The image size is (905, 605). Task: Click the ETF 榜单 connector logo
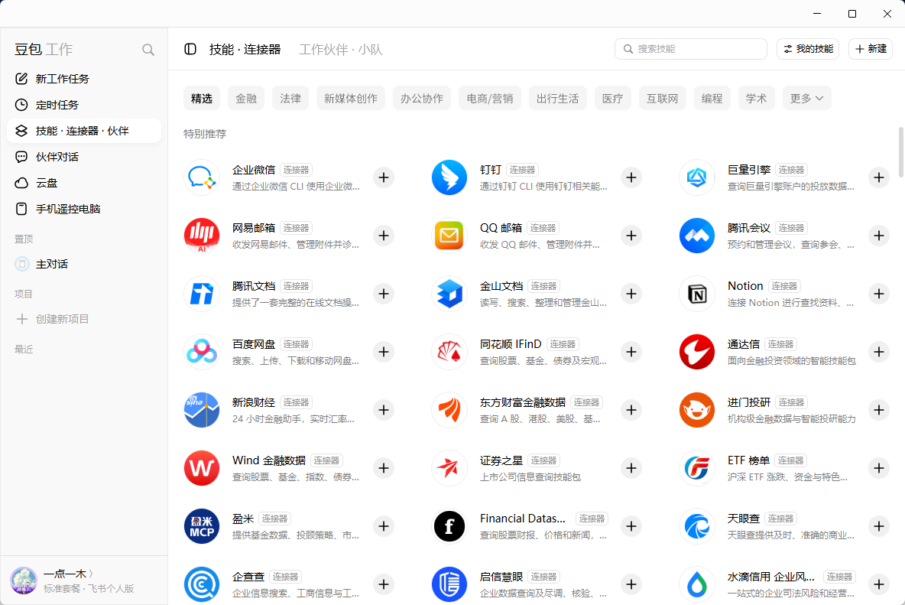(x=696, y=468)
